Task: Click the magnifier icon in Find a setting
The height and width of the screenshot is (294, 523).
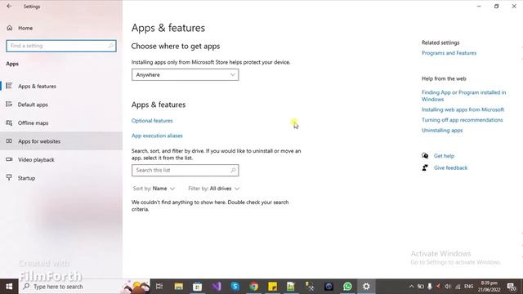Action: point(110,46)
